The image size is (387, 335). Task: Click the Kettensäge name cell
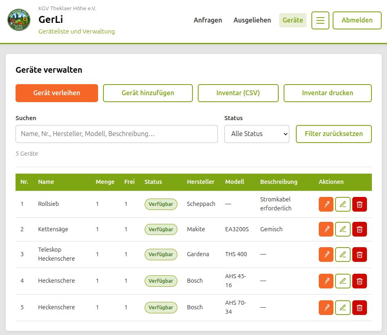tap(53, 229)
